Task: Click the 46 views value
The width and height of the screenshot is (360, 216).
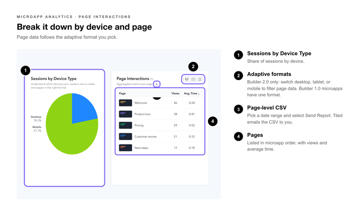Action: [x=175, y=103]
